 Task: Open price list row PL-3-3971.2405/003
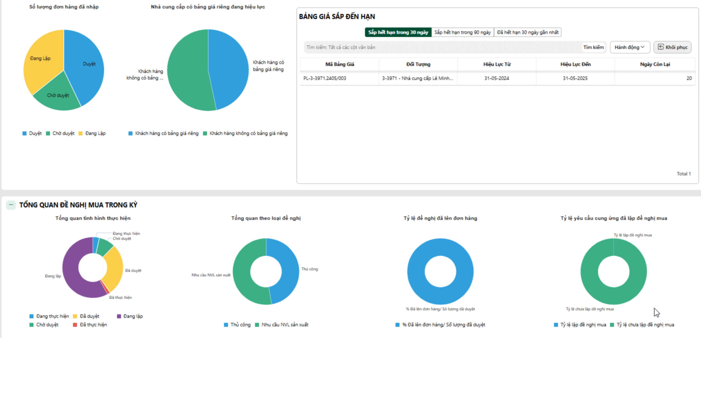pyautogui.click(x=324, y=78)
